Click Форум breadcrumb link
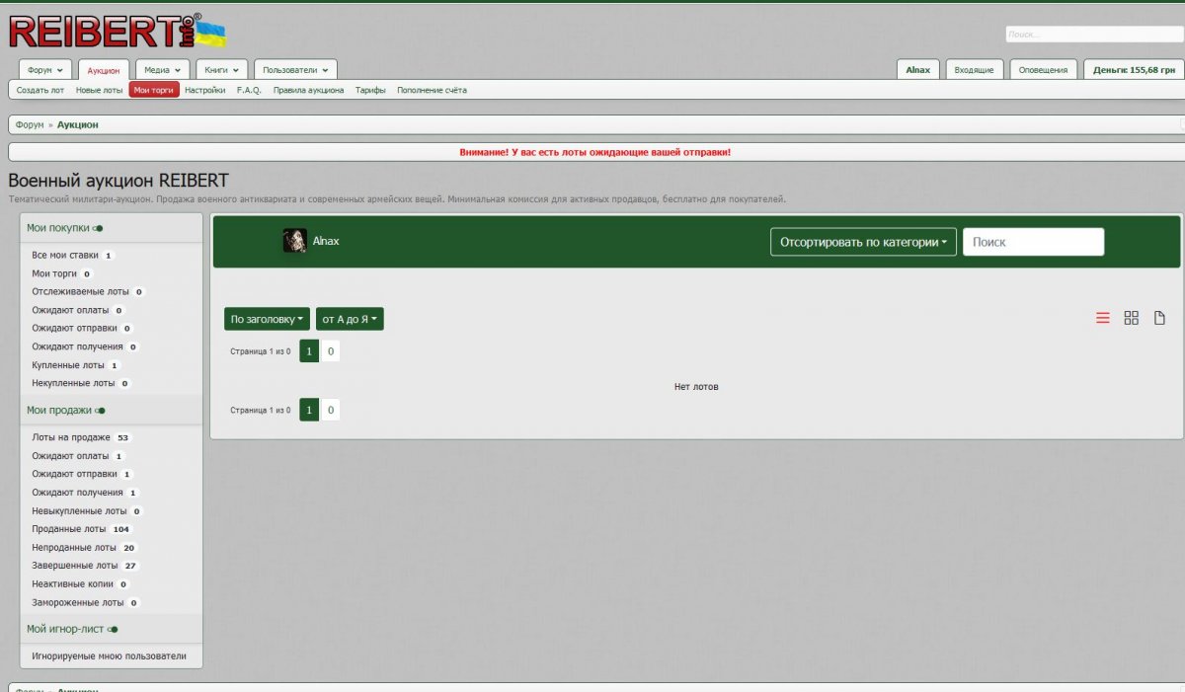Viewport: 1185px width, 692px height. point(30,124)
